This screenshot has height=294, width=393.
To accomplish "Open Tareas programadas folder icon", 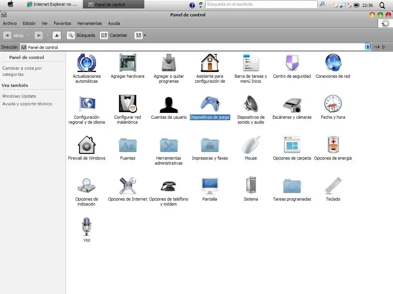I will point(292,186).
